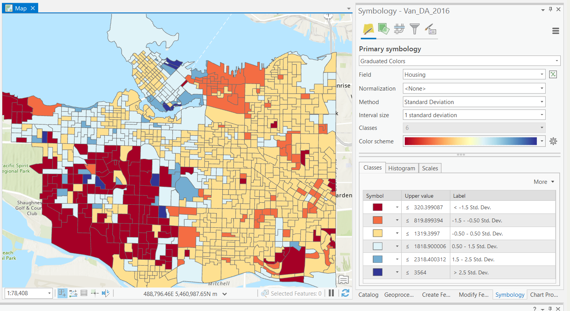Toggle snapping in the map status bar
The width and height of the screenshot is (570, 311).
coord(62,293)
